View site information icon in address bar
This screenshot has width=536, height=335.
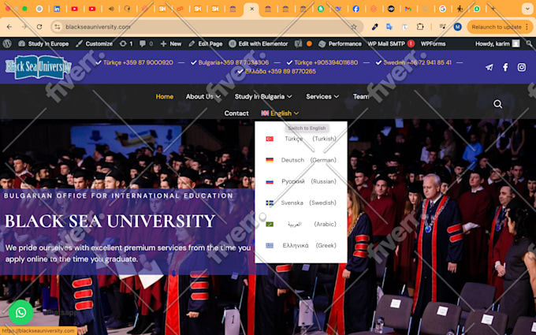click(x=58, y=27)
